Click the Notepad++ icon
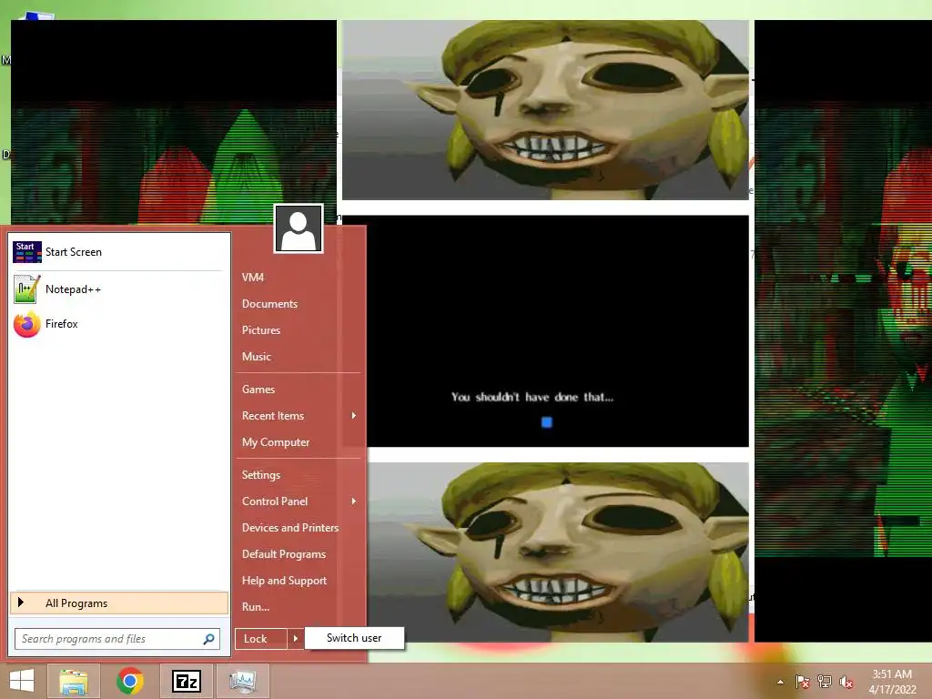932x699 pixels. 26,289
